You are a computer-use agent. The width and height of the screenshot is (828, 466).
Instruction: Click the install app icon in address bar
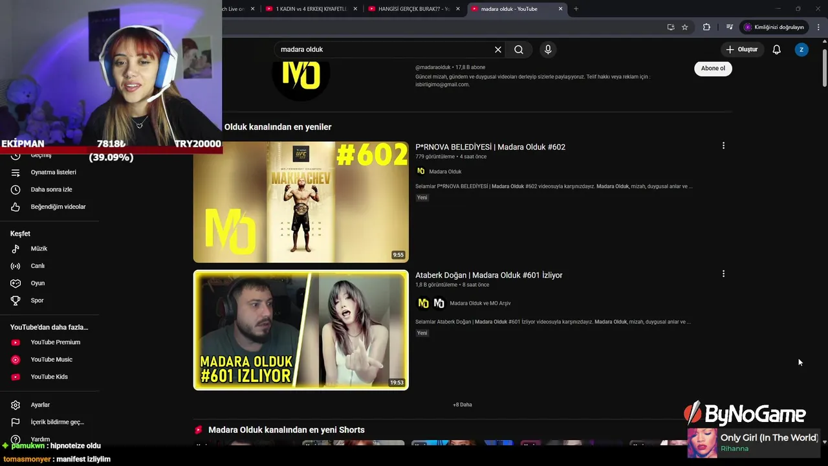[x=671, y=27]
